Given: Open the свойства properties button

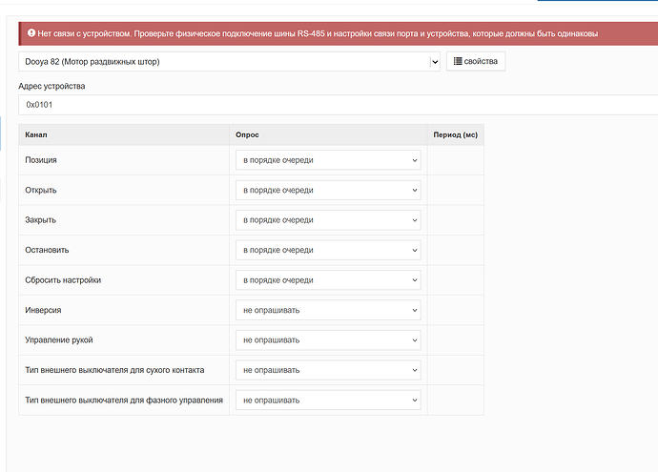Looking at the screenshot, I should (476, 61).
